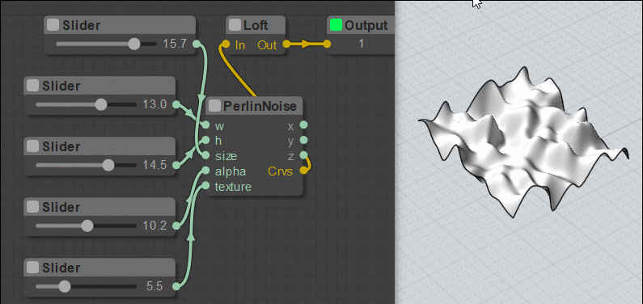Toggle the checkbox on the 10.2 Slider node
Viewport: 643px width, 304px height.
[x=32, y=207]
